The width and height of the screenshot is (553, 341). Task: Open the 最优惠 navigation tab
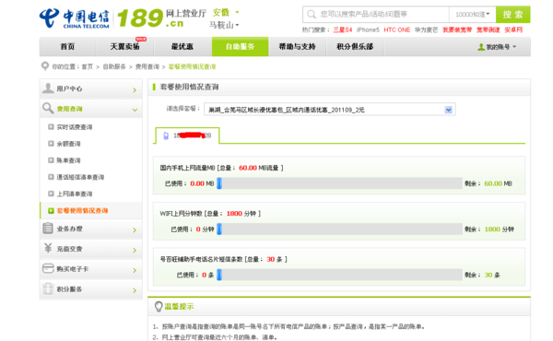pos(182,47)
